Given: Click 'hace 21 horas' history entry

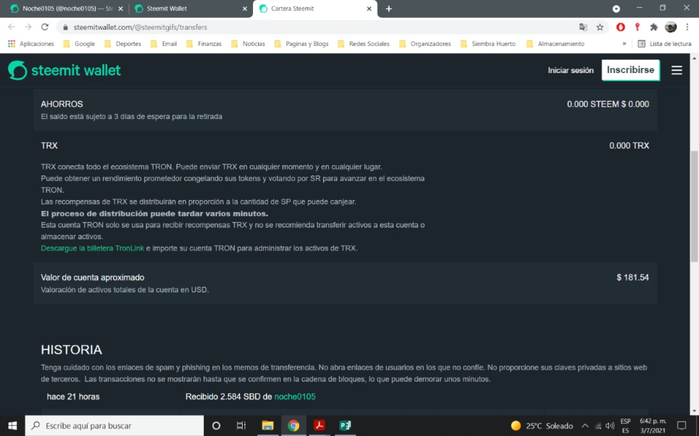Looking at the screenshot, I should coord(73,397).
